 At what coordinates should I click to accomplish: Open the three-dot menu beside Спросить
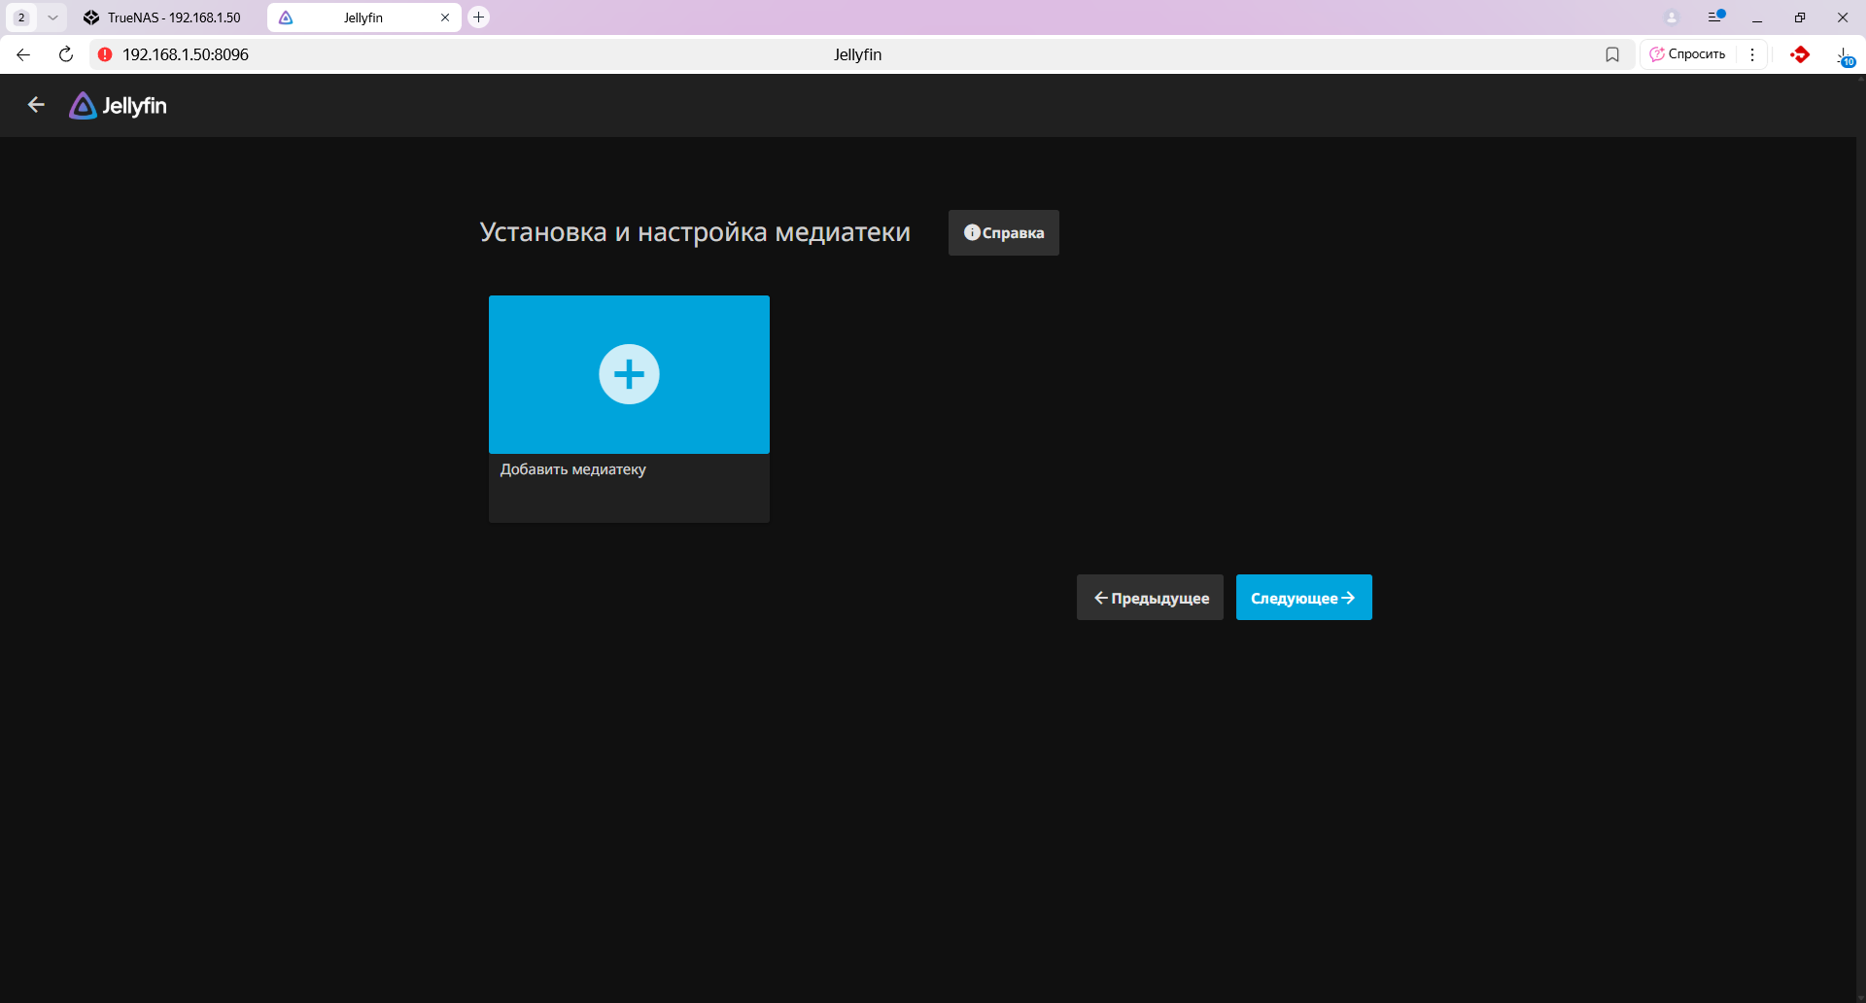point(1752,54)
